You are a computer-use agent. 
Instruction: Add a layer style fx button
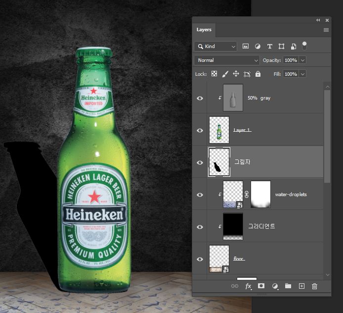(x=248, y=286)
